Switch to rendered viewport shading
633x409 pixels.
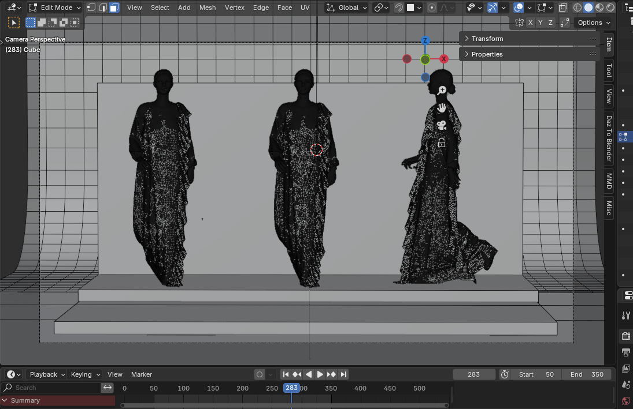[x=610, y=7]
